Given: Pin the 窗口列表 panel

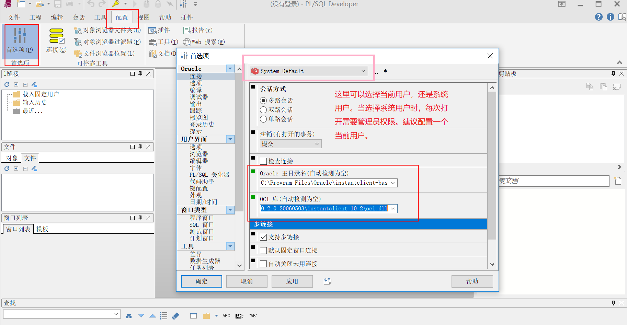Looking at the screenshot, I should pos(140,218).
